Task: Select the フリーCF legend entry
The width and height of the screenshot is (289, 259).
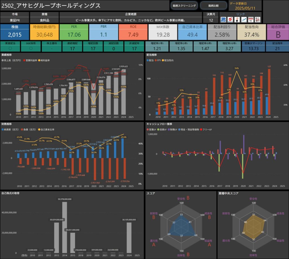Action: tap(206, 129)
